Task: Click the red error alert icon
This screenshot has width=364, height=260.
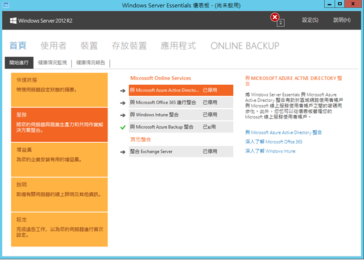Action: click(275, 17)
